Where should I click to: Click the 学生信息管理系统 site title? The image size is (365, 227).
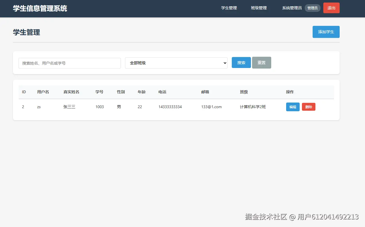pyautogui.click(x=40, y=8)
